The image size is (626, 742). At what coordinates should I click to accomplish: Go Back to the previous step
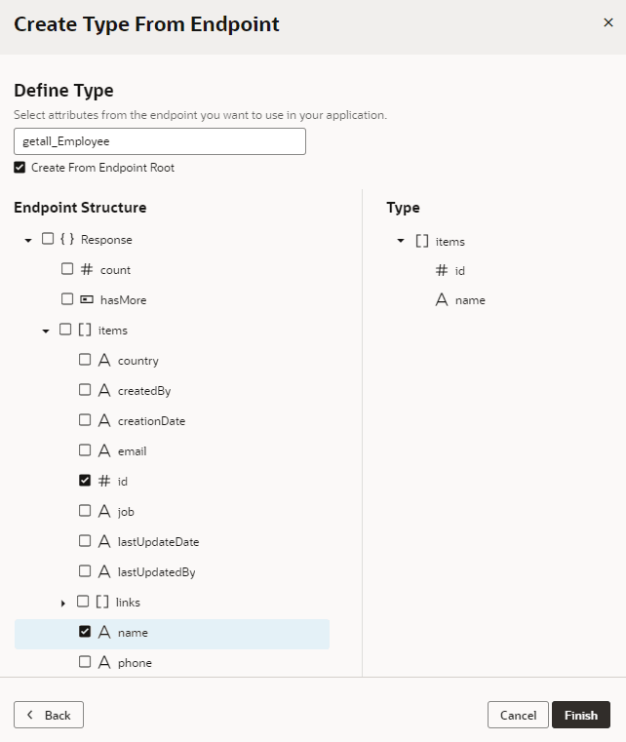pos(49,715)
